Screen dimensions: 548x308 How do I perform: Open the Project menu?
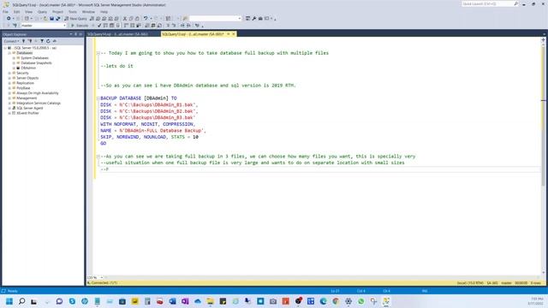(x=57, y=12)
